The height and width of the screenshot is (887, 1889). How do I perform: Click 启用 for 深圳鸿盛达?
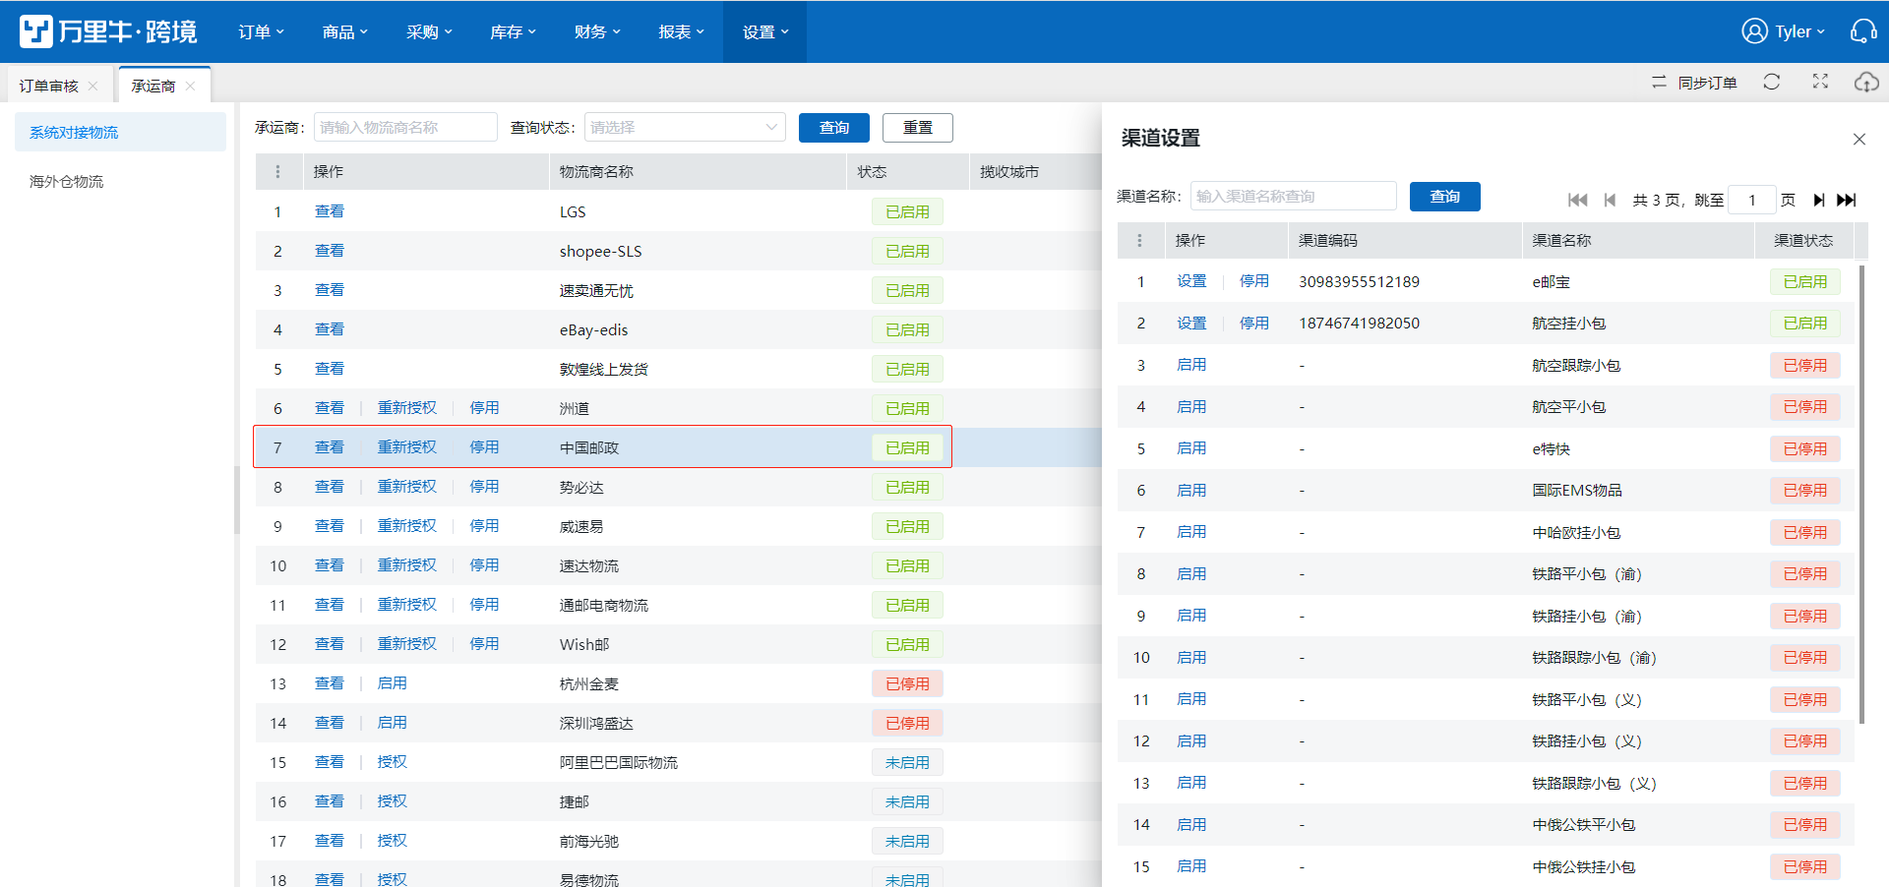[393, 723]
